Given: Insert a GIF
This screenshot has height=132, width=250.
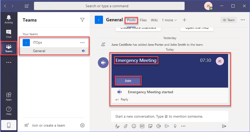Looking at the screenshot, I should [x=142, y=126].
